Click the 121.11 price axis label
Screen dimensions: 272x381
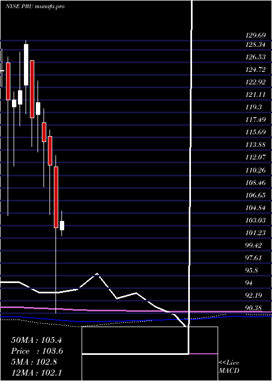[256, 95]
